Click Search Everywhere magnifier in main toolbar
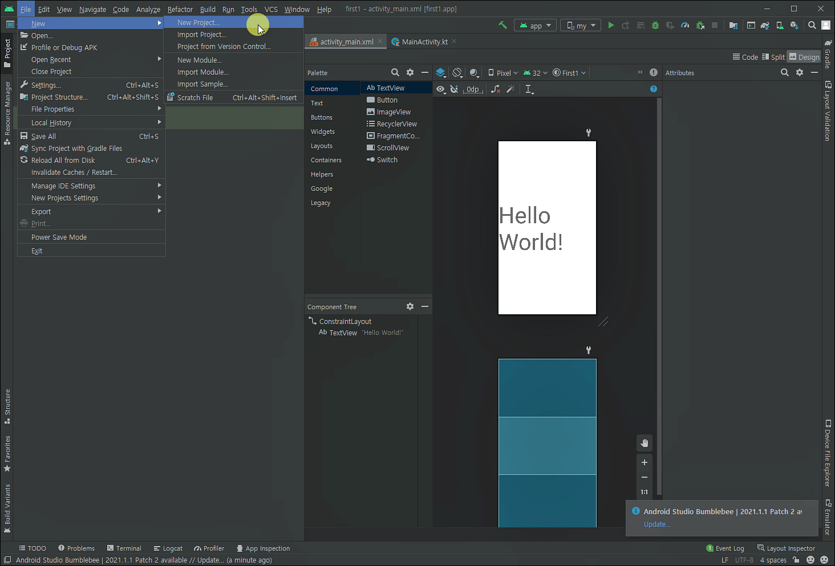 point(812,25)
